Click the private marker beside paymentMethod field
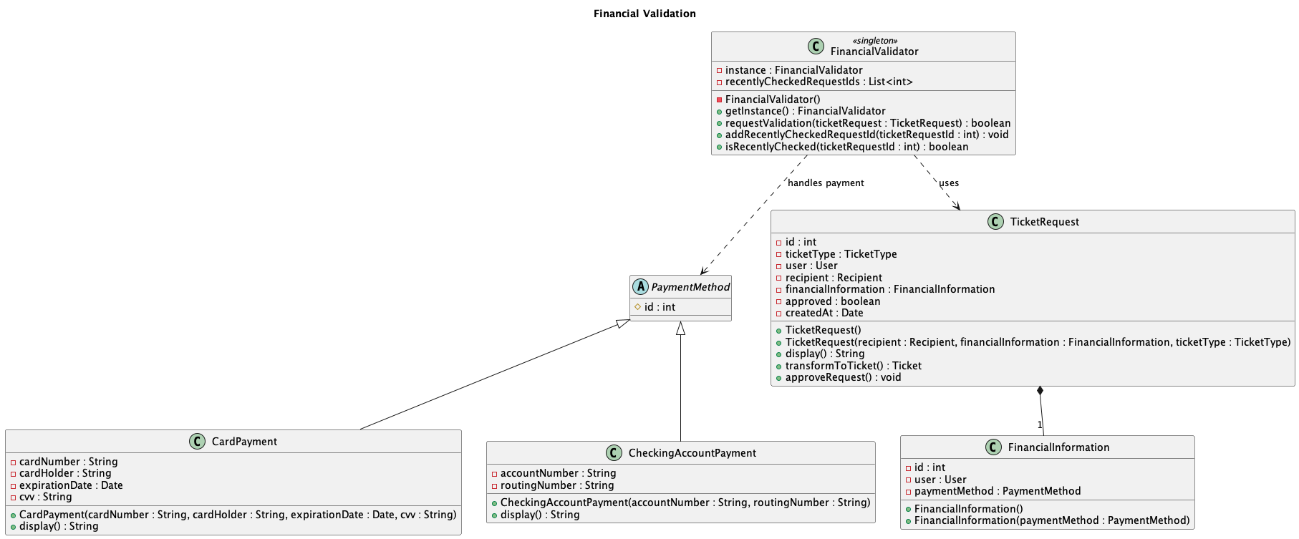Viewport: 1299px width, 539px height. tap(908, 492)
